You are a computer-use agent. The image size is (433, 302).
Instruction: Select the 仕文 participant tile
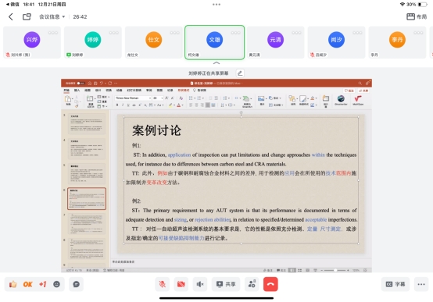(x=153, y=42)
